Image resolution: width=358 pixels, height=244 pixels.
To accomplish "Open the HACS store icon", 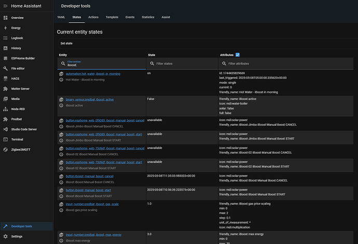I will pos(6,78).
